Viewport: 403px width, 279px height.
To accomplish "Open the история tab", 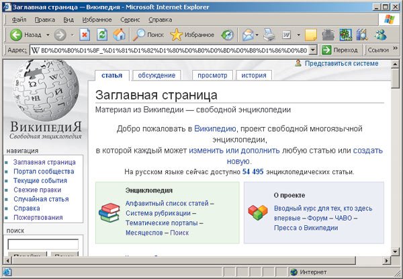I will pos(253,75).
